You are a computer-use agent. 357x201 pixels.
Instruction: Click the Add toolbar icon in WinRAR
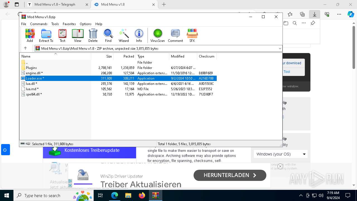click(x=30, y=35)
